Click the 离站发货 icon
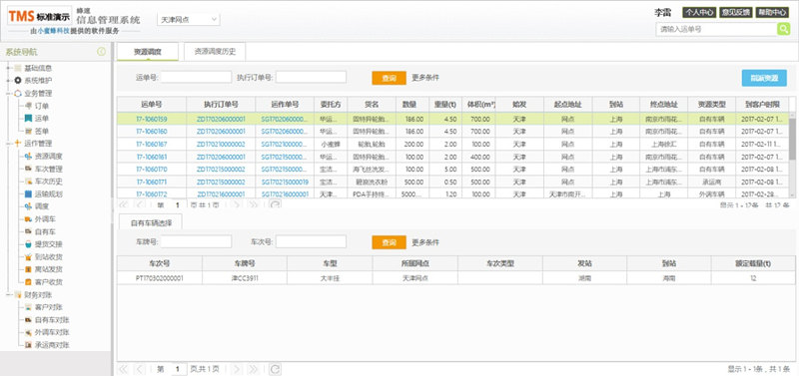Viewport: 799px width, 376px height. tap(29, 269)
